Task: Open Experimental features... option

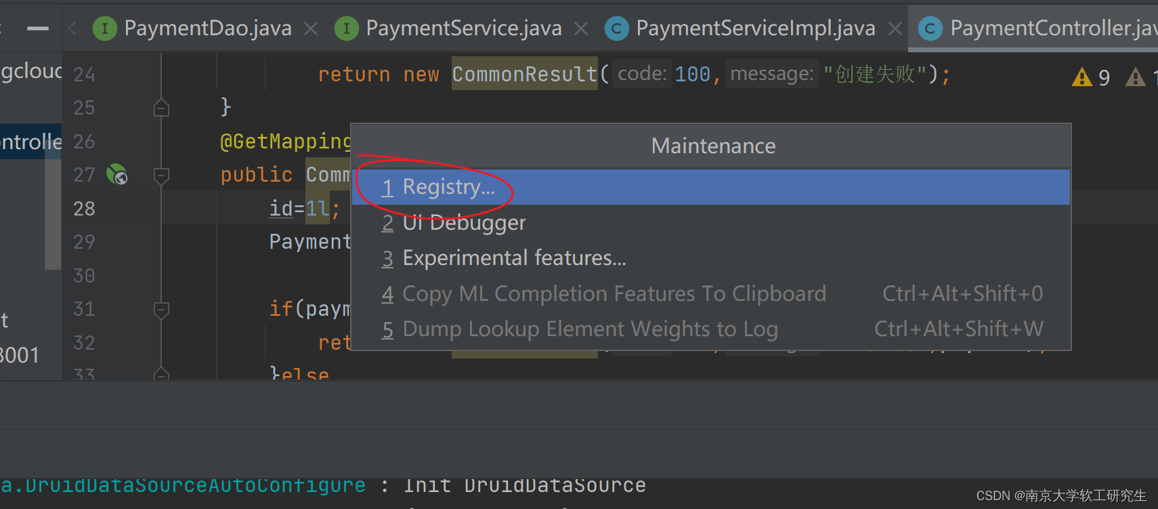Action: click(x=711, y=258)
